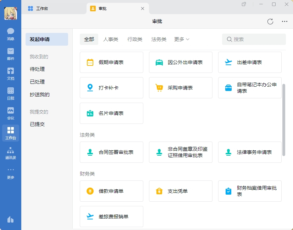Open the 差旅费报销单 travel reimbursement form
Viewport: 293px width, 230px height.
pos(111,217)
